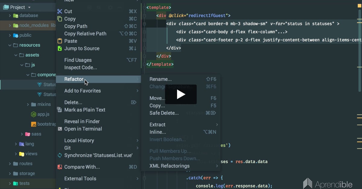Click the mixins folder icon
This screenshot has height=189, width=362.
[34, 104]
